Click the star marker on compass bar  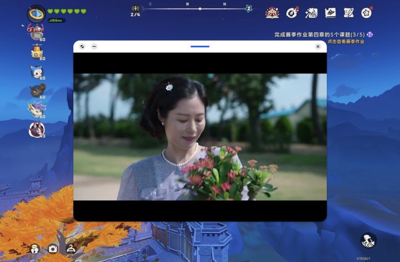click(x=248, y=8)
